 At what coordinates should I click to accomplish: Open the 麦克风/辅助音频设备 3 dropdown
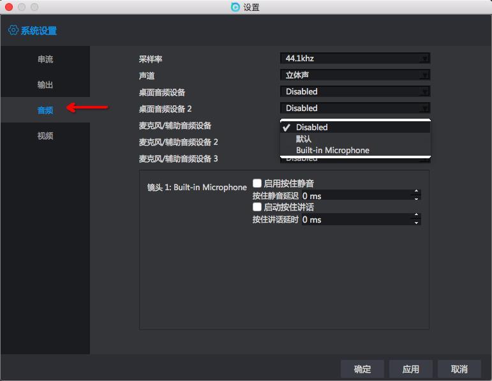click(x=355, y=160)
